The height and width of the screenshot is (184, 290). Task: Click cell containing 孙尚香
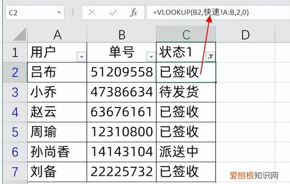pos(57,152)
